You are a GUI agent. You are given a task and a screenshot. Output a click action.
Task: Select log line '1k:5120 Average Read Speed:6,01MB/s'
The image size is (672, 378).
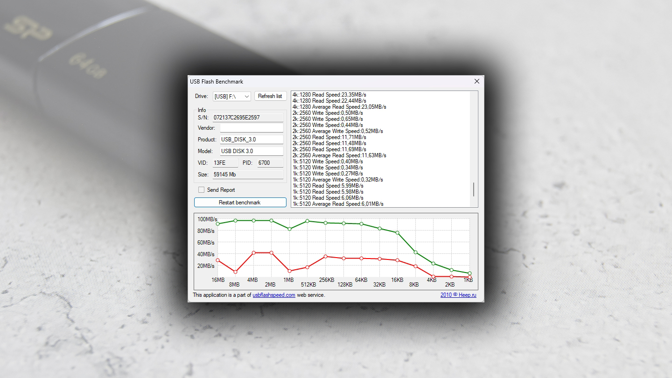coord(338,204)
